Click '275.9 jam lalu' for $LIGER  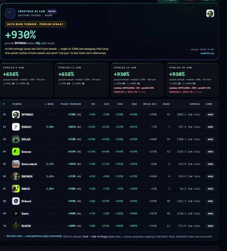pos(189,226)
